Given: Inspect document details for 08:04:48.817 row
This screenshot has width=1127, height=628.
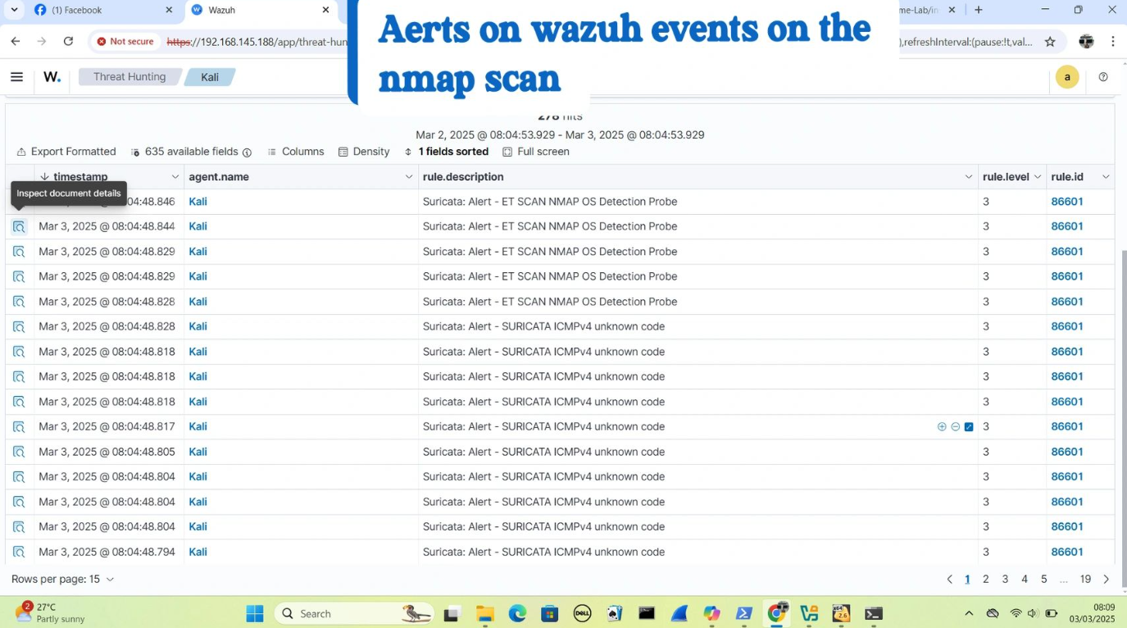Looking at the screenshot, I should [x=19, y=427].
